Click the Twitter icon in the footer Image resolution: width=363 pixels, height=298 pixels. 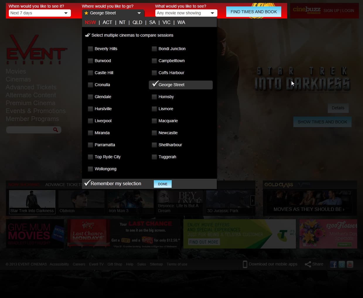(342, 264)
